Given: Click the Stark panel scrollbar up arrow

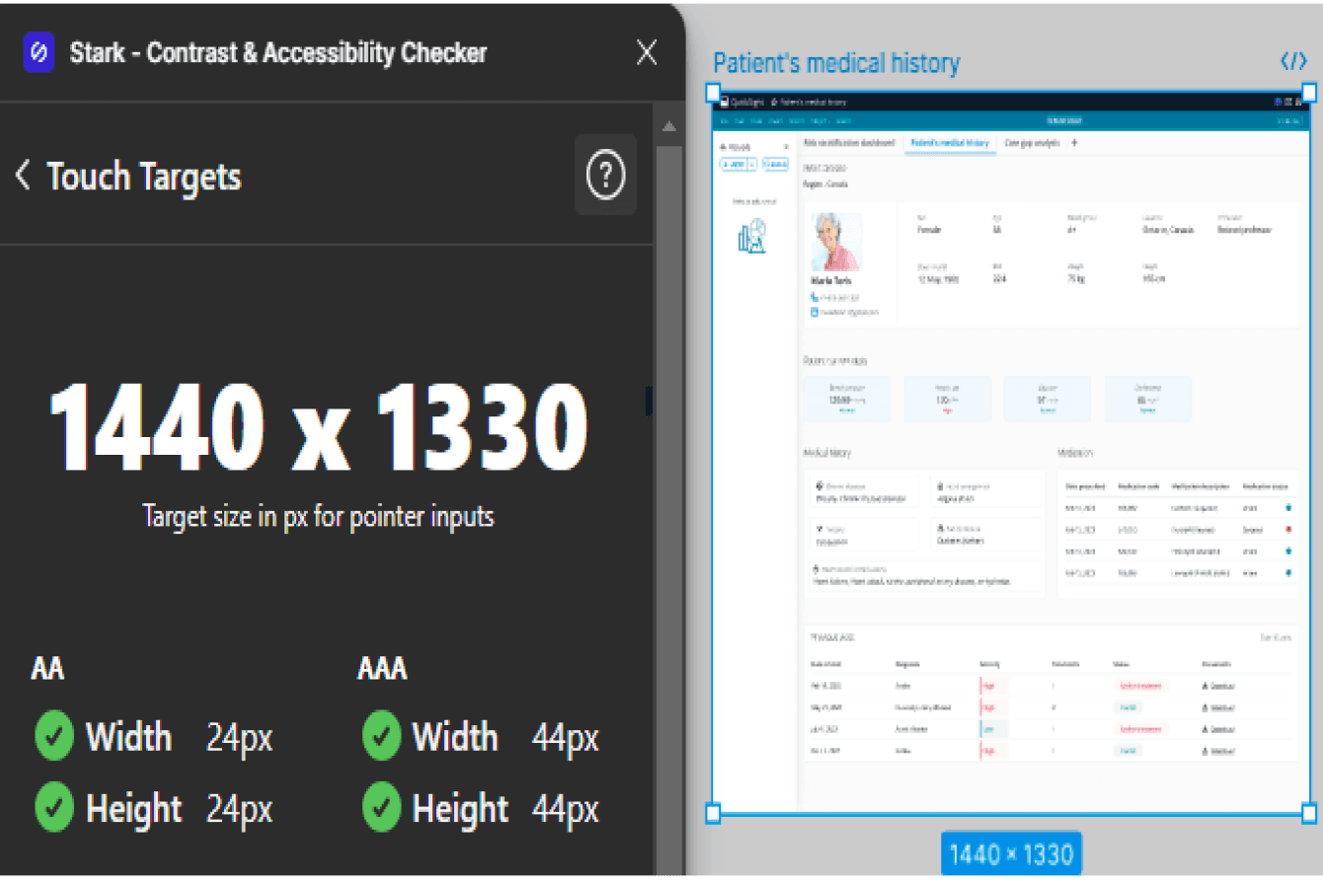Looking at the screenshot, I should point(668,126).
